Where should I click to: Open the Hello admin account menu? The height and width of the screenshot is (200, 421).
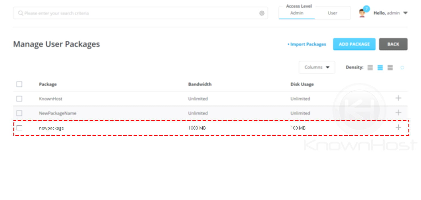[391, 13]
